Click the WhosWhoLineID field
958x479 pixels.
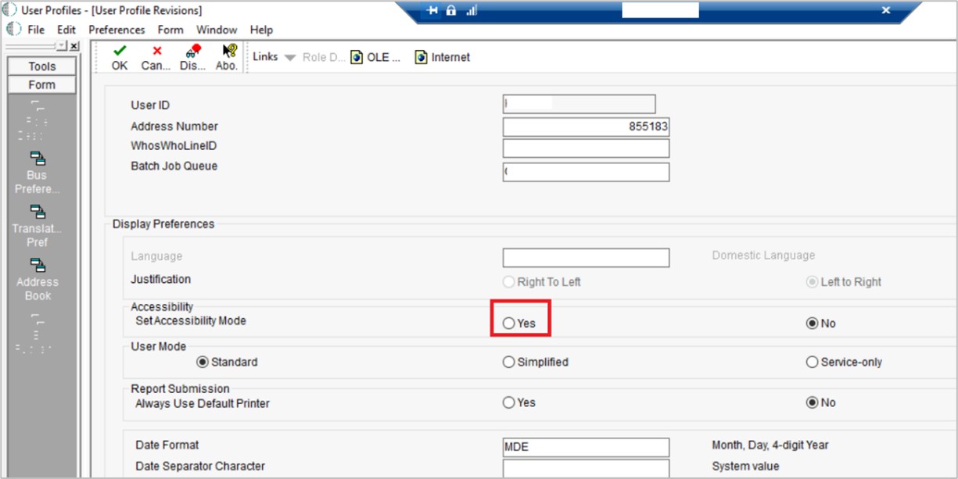[586, 148]
